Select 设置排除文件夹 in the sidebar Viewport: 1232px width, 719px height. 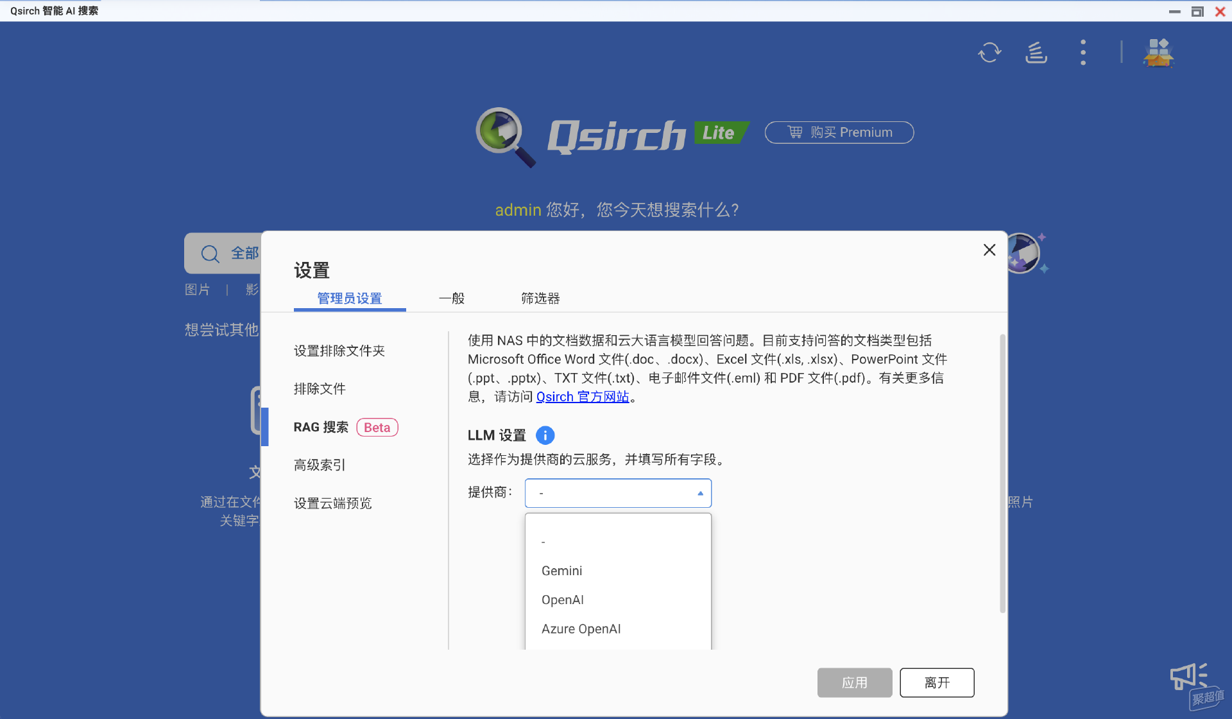click(339, 351)
